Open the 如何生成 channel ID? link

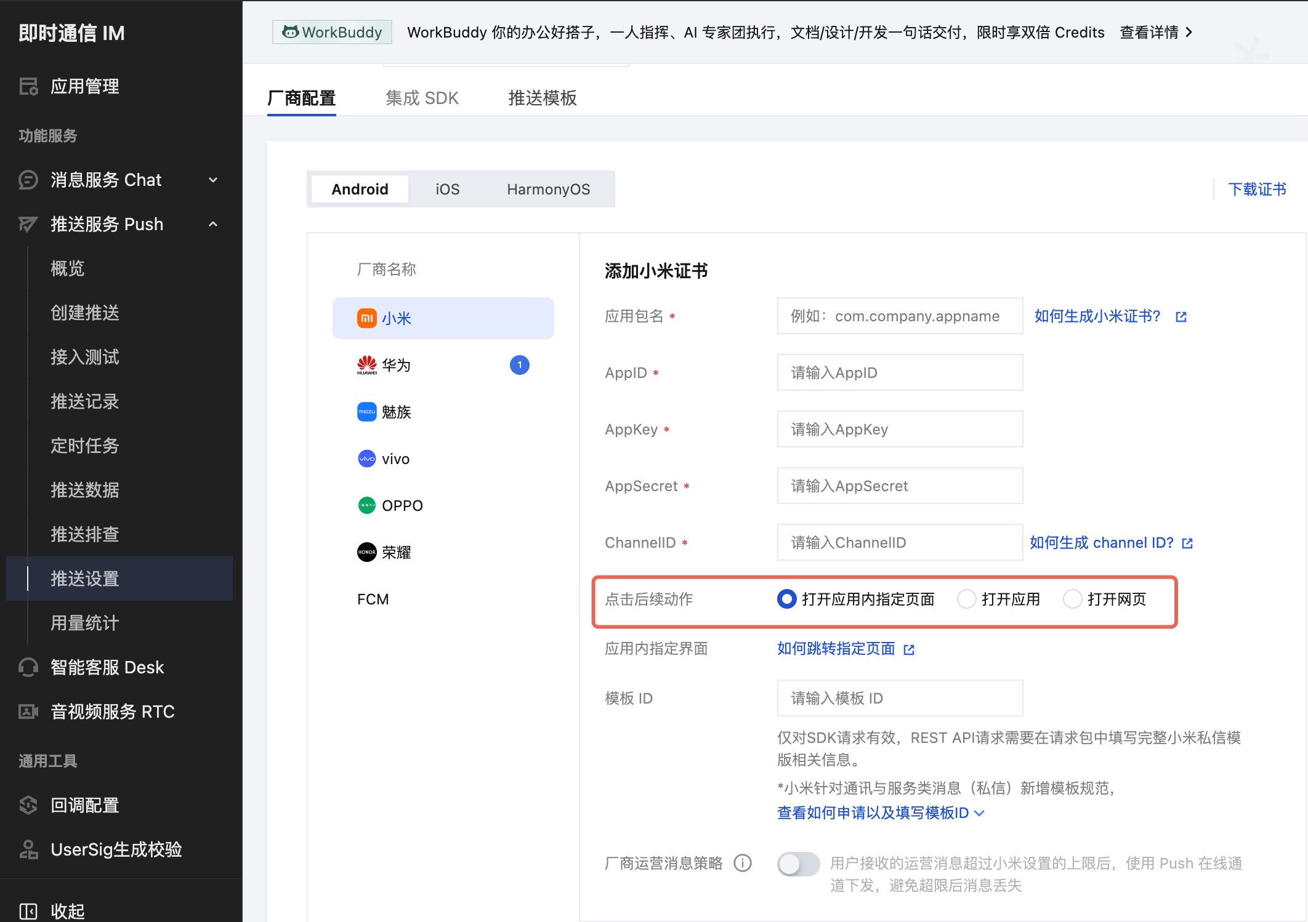click(x=1102, y=543)
